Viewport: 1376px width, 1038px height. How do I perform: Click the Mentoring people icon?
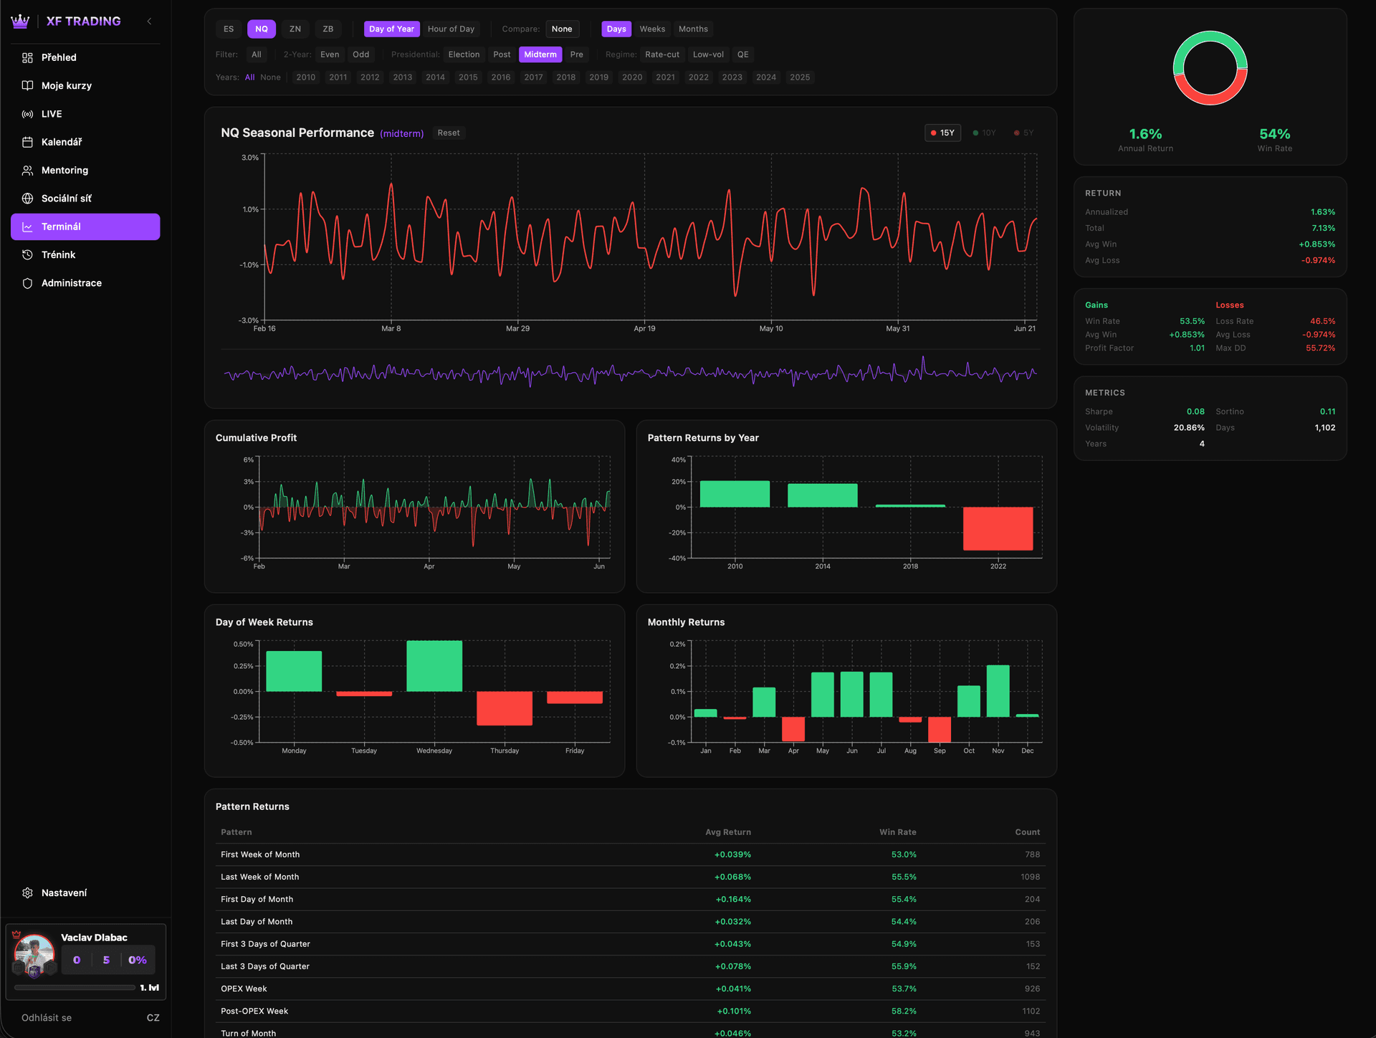point(27,170)
